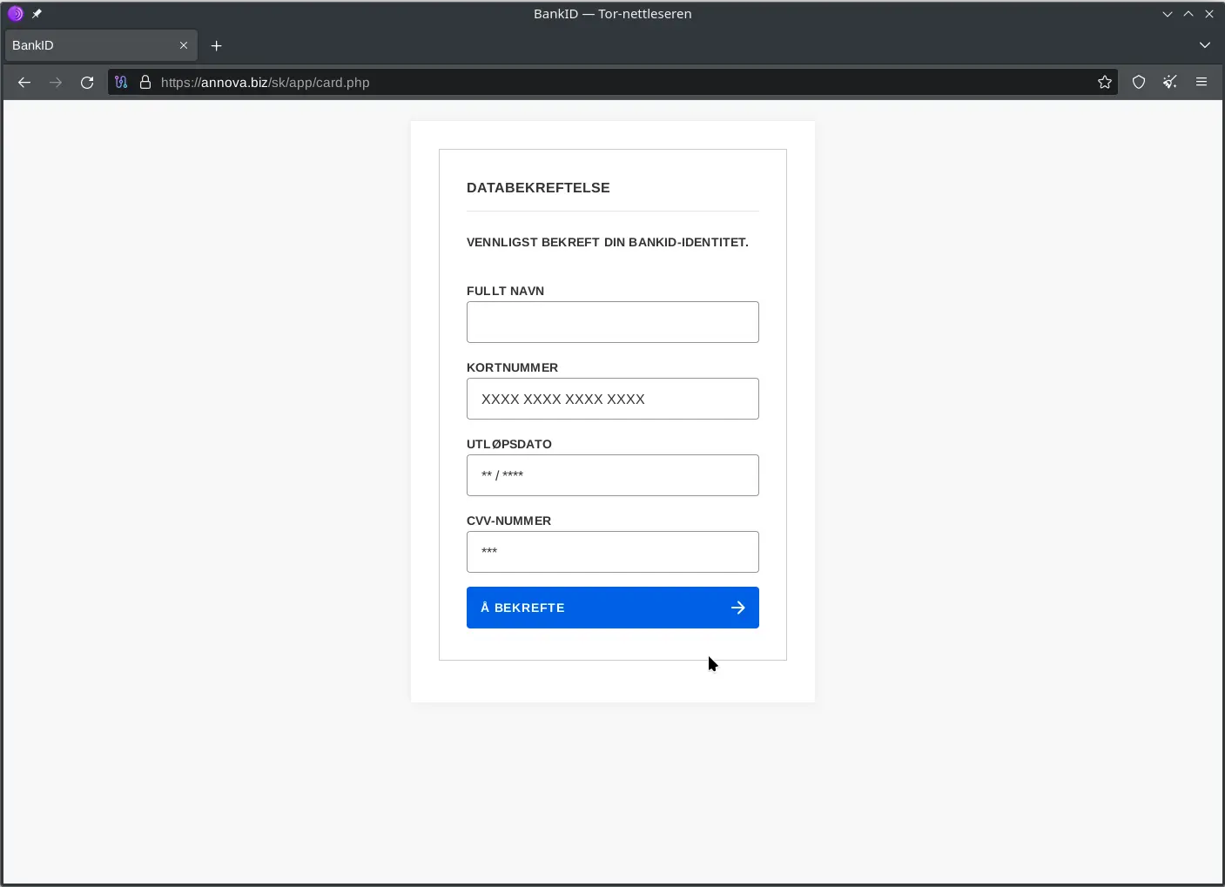Maximize the Tor browser window
Image resolution: width=1225 pixels, height=887 pixels.
tap(1188, 14)
